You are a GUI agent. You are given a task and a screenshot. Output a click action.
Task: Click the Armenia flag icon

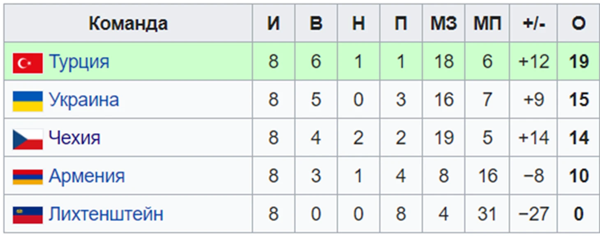coord(28,177)
